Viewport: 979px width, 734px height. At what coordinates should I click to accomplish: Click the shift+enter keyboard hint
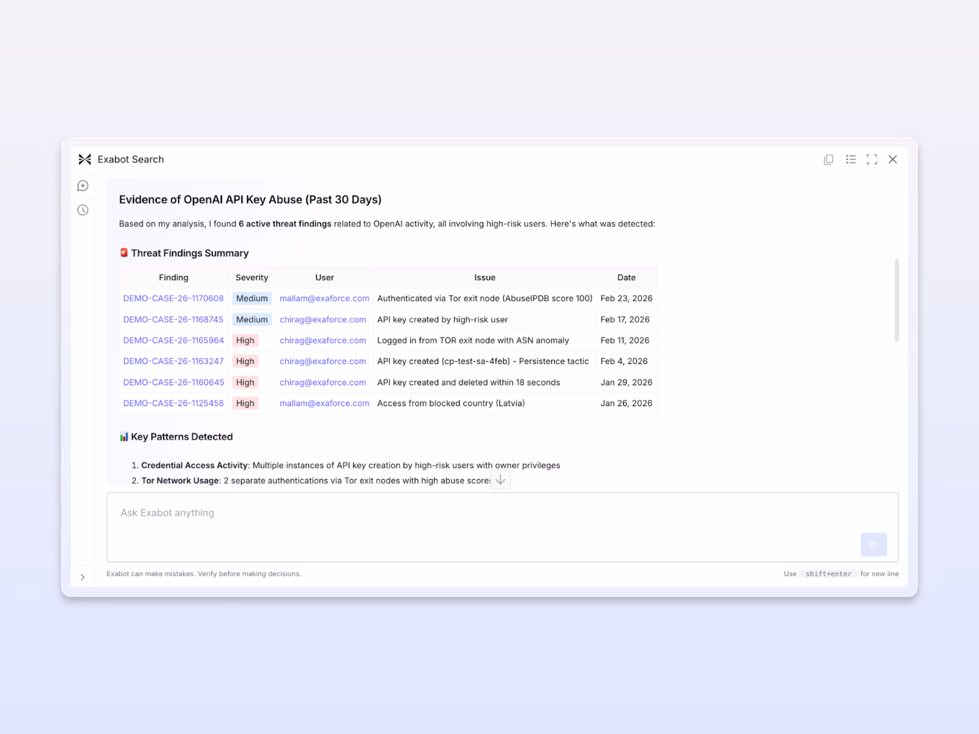828,574
